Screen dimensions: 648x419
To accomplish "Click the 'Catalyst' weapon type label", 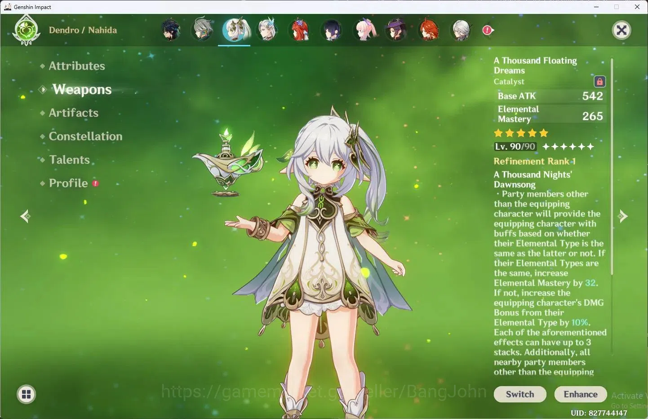I will [509, 82].
